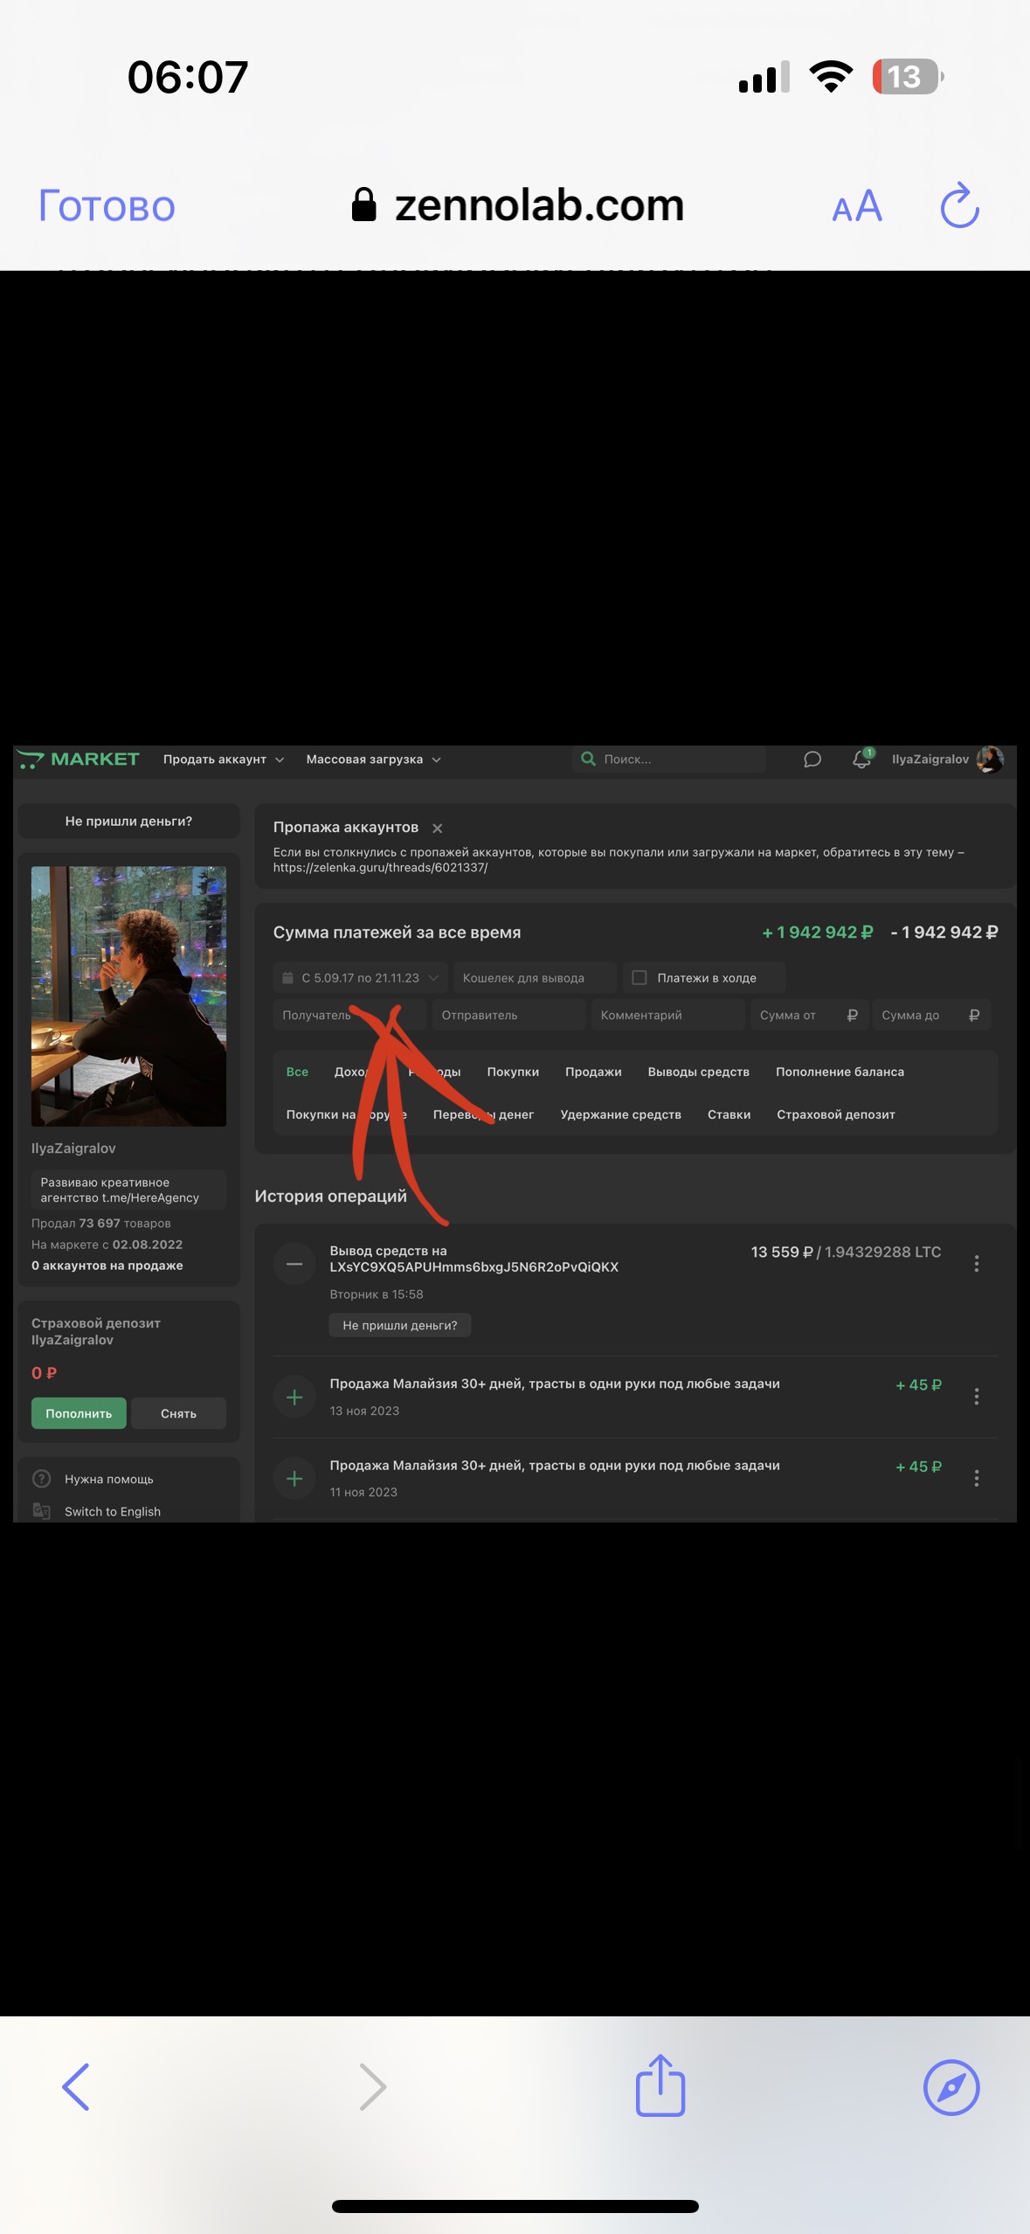Click the Снять deposit button
Image resolution: width=1030 pixels, height=2234 pixels.
tap(178, 1413)
